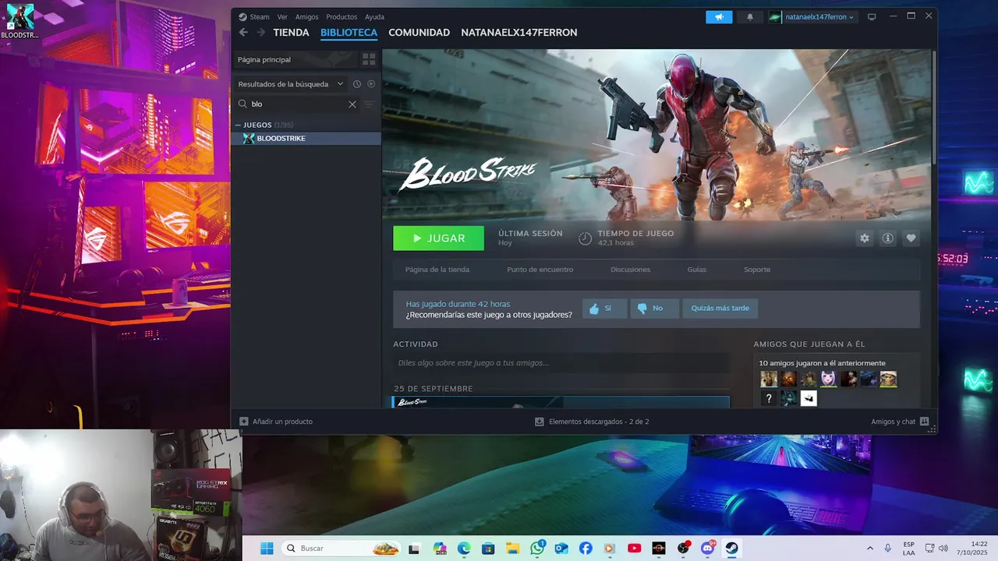Switch to Big Picture mode via monitor icon
The image size is (998, 561).
click(872, 16)
